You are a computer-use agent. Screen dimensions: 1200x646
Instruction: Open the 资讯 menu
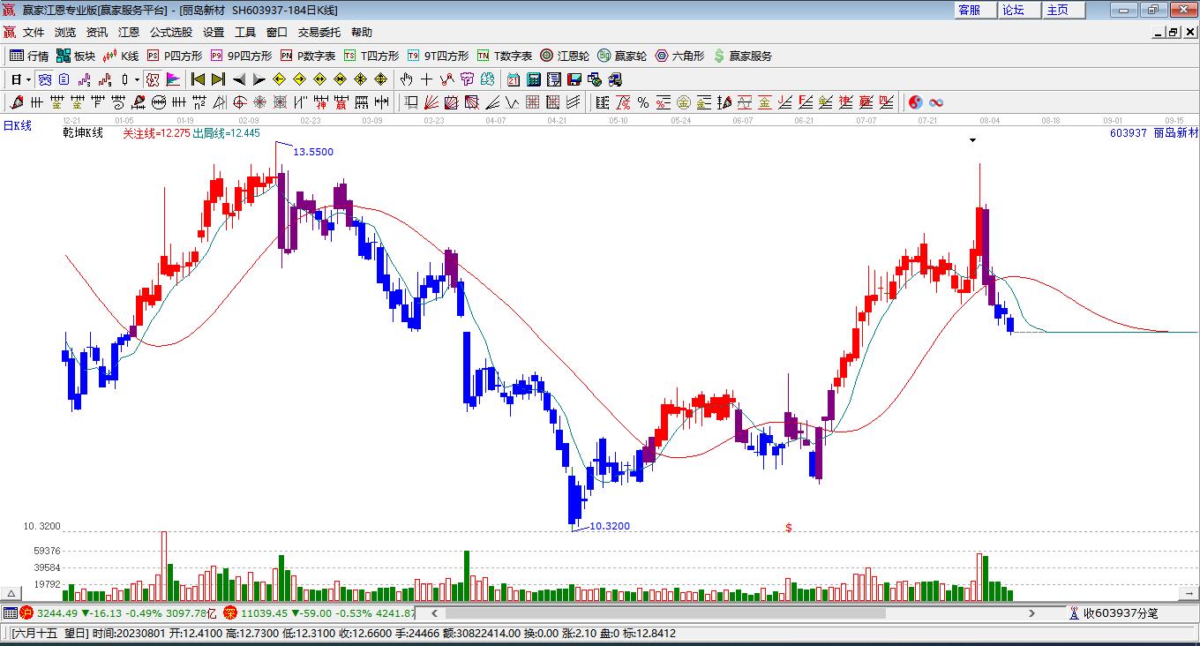[97, 32]
